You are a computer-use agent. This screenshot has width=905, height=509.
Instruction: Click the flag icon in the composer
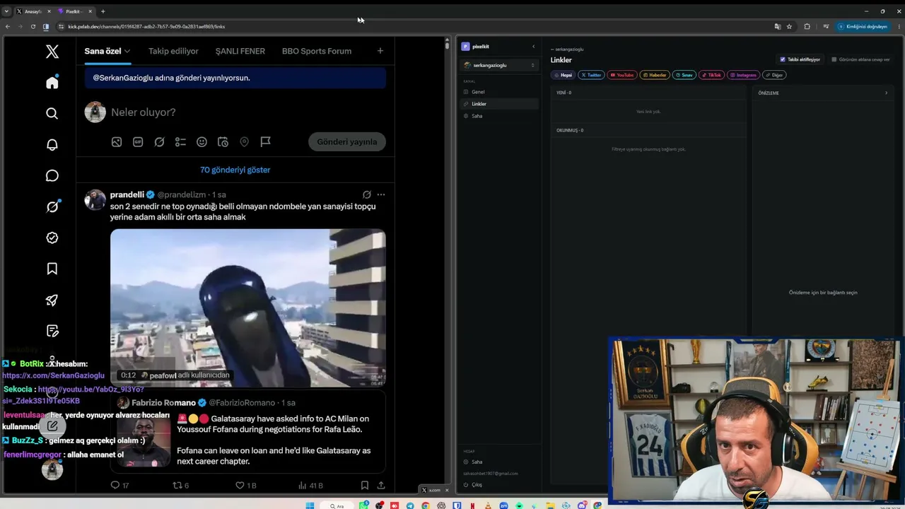click(265, 141)
